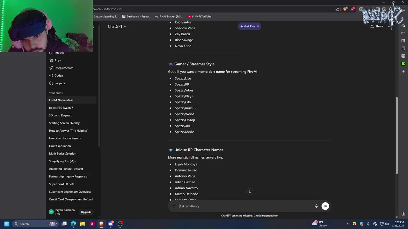Click the page vertical scrollbar thumb
This screenshot has width=408, height=229.
click(x=397, y=135)
